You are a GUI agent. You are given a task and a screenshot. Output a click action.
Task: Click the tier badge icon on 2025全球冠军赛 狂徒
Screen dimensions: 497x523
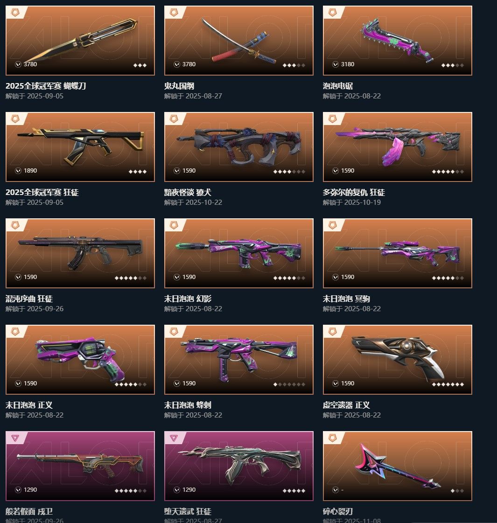click(x=15, y=119)
